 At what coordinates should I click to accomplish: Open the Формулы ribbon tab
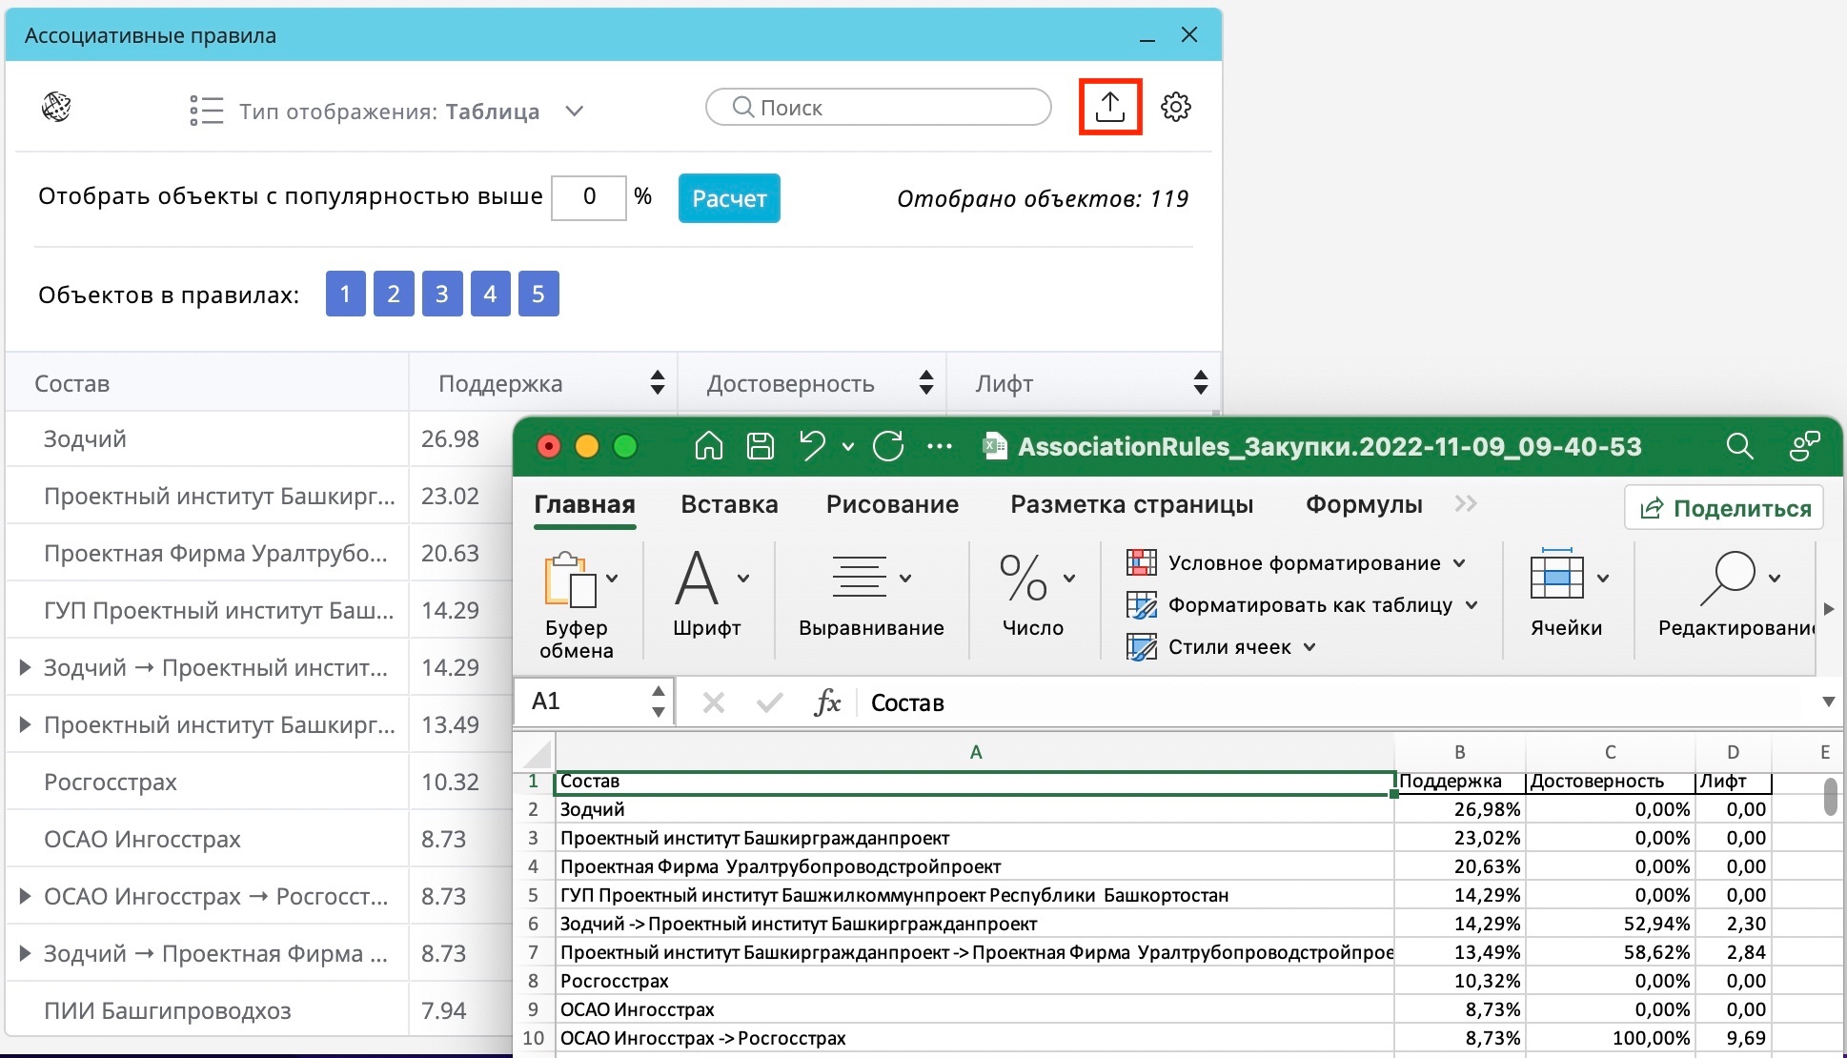coord(1363,504)
